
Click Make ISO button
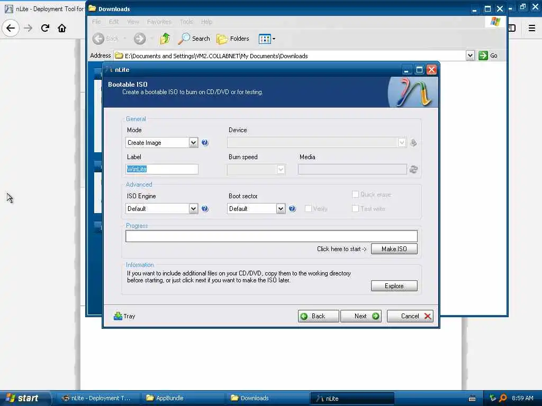(394, 249)
